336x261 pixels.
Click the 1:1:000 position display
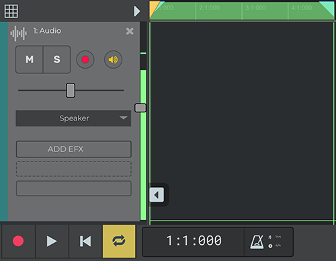coord(194,241)
